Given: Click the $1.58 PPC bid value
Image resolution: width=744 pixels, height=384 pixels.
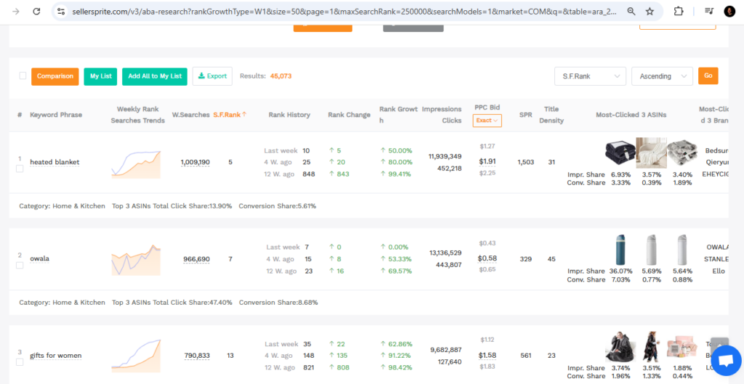Looking at the screenshot, I should pyautogui.click(x=488, y=355).
